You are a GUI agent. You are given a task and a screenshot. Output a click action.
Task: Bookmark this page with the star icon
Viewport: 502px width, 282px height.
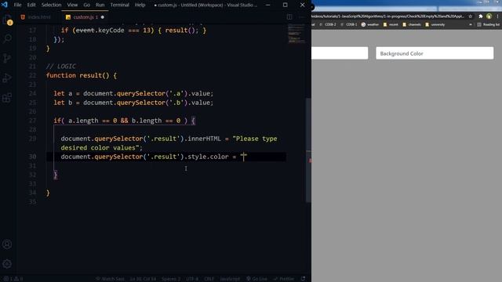point(471,16)
